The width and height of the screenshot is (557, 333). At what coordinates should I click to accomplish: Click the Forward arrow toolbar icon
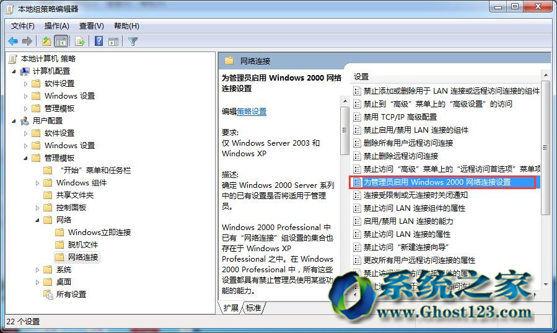(x=27, y=42)
